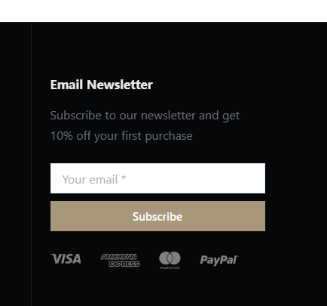Image resolution: width=327 pixels, height=306 pixels.
Task: Click the Mastercard payment logo
Action: (170, 260)
